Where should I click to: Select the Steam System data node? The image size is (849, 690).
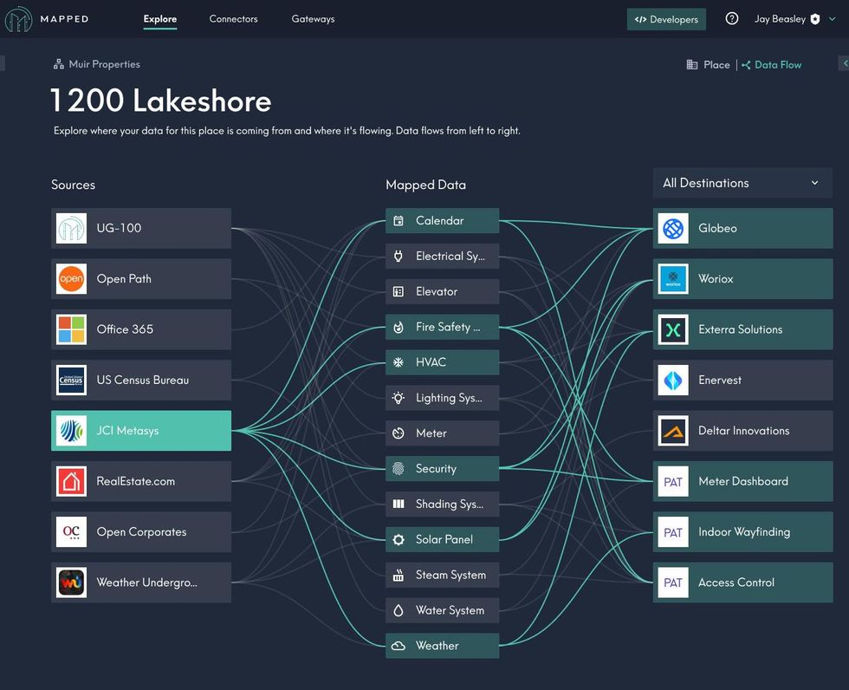point(443,576)
